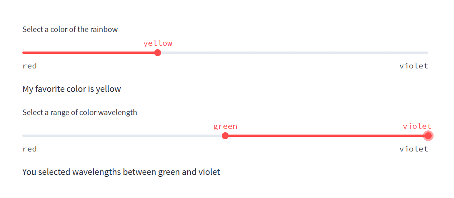Image resolution: width=454 pixels, height=198 pixels.
Task: Click the 'violet' maximum label under the rainbow slider
Action: [414, 66]
